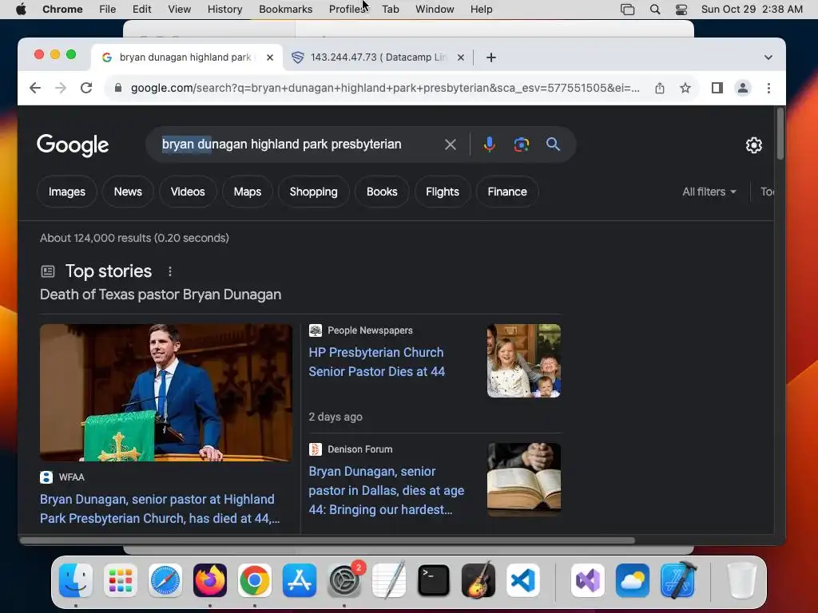
Task: Bookmark this page with the star icon
Action: (x=685, y=88)
